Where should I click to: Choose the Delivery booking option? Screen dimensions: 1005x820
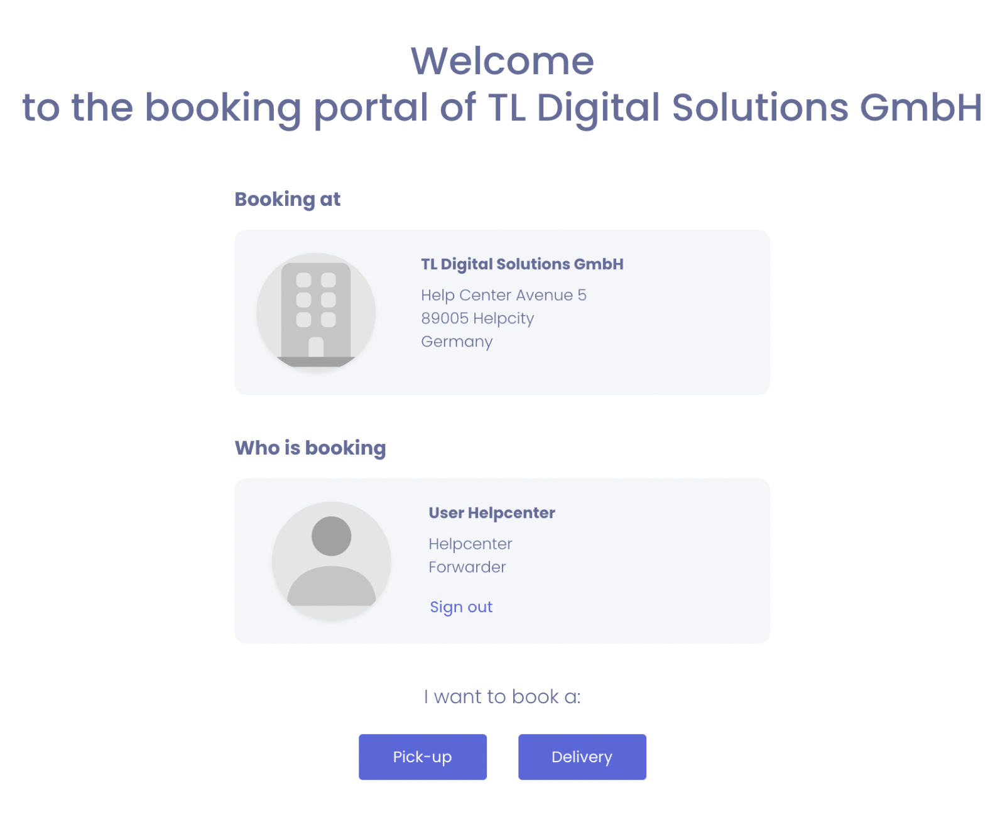pyautogui.click(x=582, y=757)
